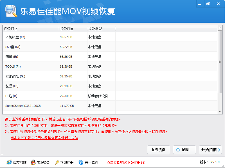This screenshot has height=168, width=225.
Task: Click the refresh arrow icon in 刷新 button
Action: click(178, 150)
